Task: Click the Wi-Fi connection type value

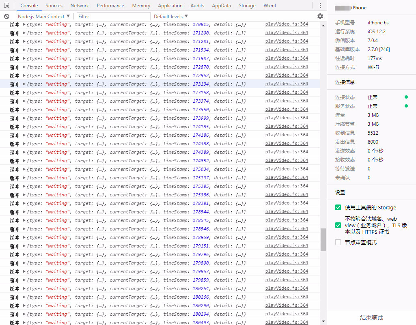Action: pyautogui.click(x=373, y=67)
